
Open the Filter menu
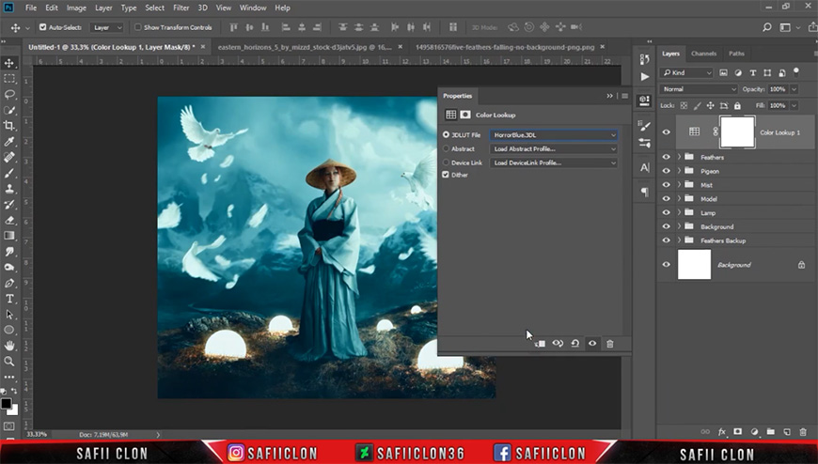181,8
